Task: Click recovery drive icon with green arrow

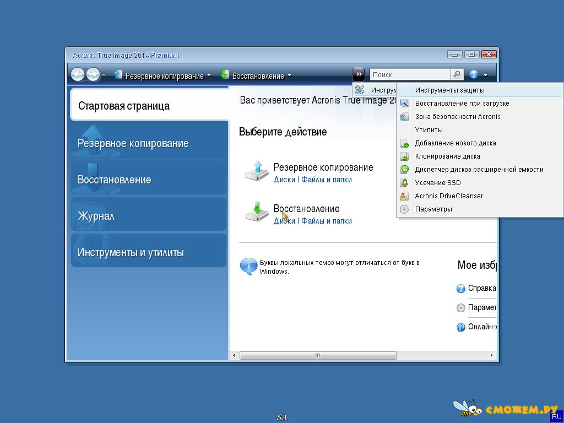Action: [257, 212]
